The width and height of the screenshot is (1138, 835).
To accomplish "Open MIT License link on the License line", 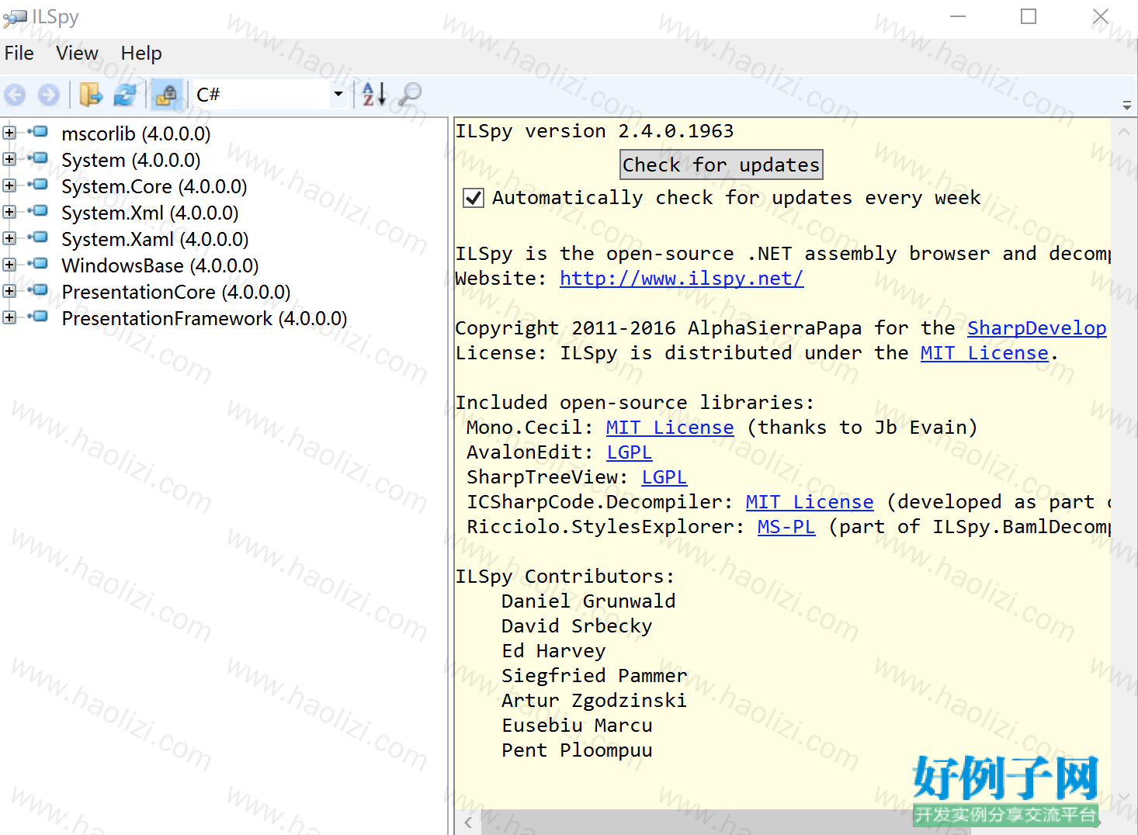I will [984, 353].
